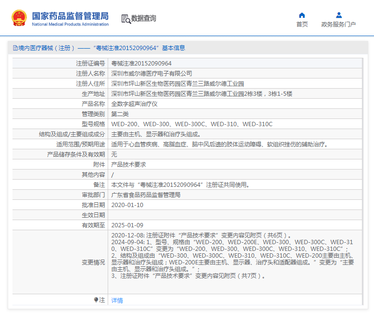
Task: Open the 数据查询 search icon
Action: pyautogui.click(x=126, y=19)
